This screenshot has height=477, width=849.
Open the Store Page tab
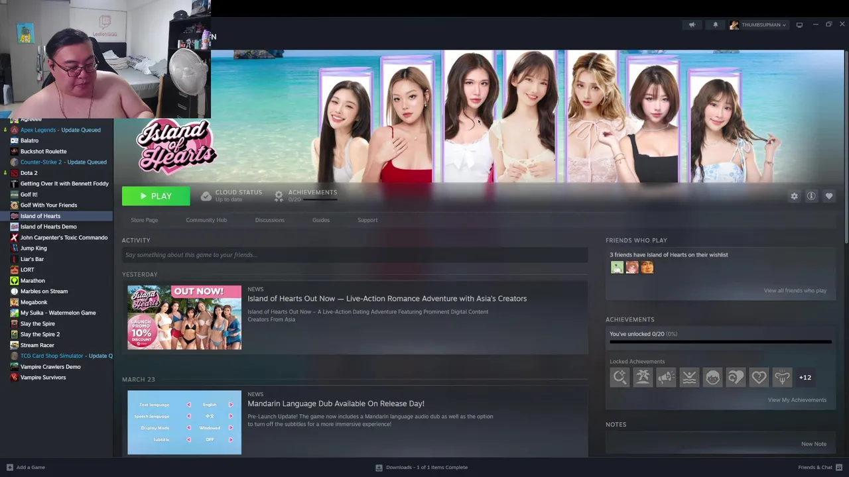click(x=144, y=220)
